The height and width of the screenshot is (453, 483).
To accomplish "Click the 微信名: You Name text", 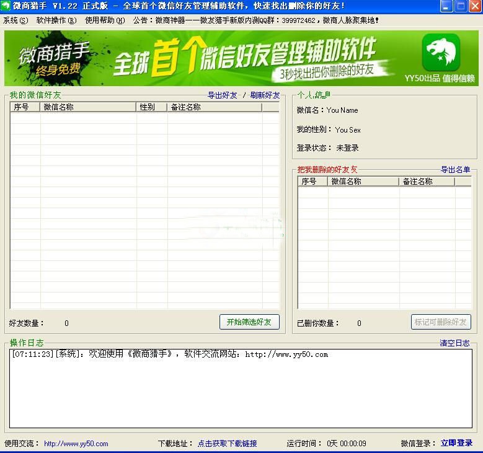I will 327,110.
